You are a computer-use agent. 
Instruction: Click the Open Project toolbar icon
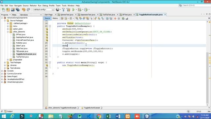tap(13, 10)
